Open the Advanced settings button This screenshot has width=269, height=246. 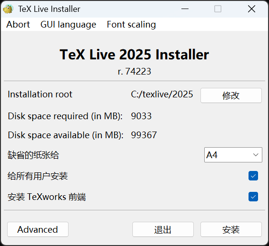[38, 229]
